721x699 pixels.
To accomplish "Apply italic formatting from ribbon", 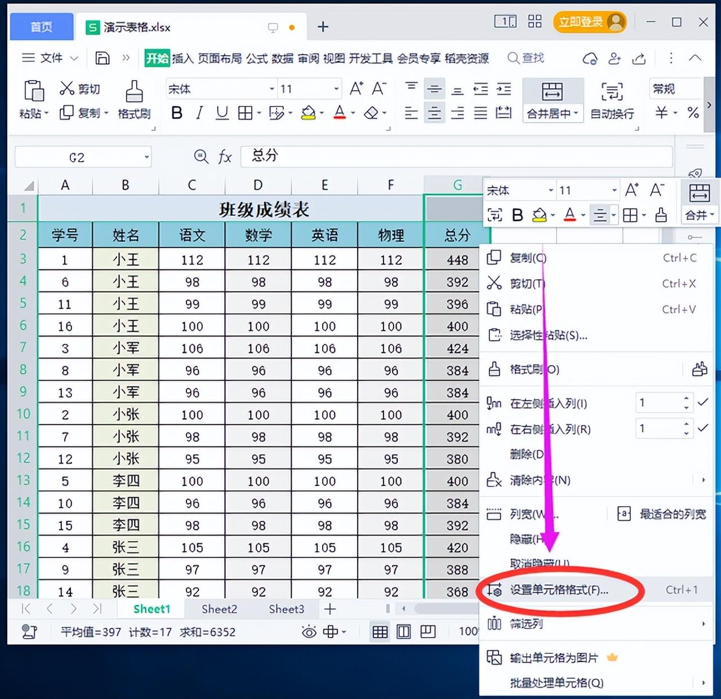I will [x=199, y=113].
